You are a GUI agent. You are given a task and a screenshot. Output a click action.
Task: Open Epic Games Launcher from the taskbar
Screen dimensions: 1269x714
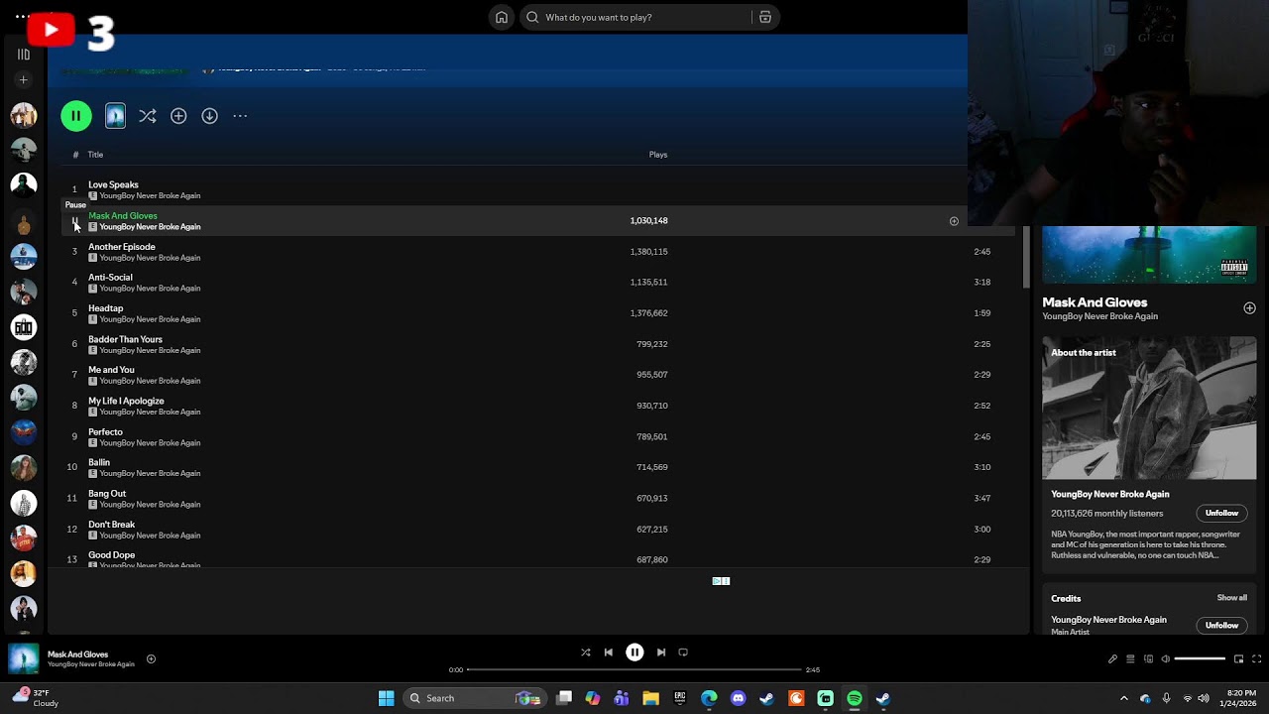(x=679, y=698)
